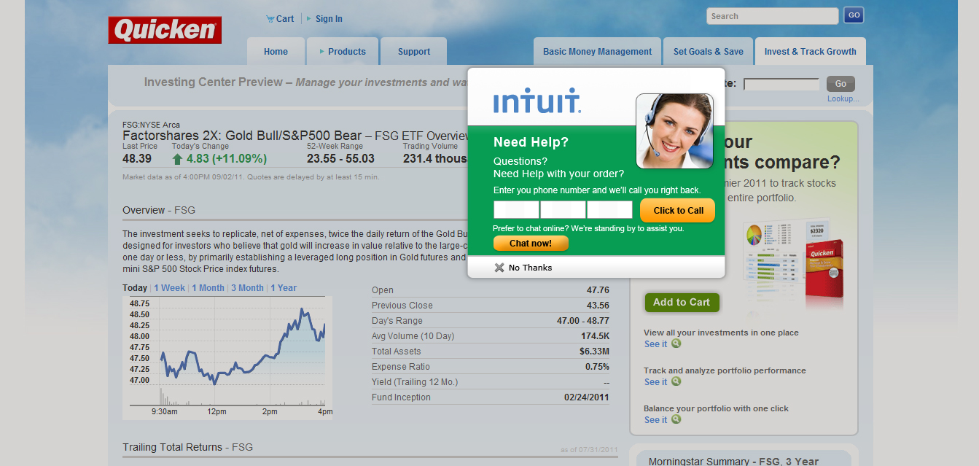979x466 pixels.
Task: Click the Quicken logo
Action: click(x=165, y=30)
